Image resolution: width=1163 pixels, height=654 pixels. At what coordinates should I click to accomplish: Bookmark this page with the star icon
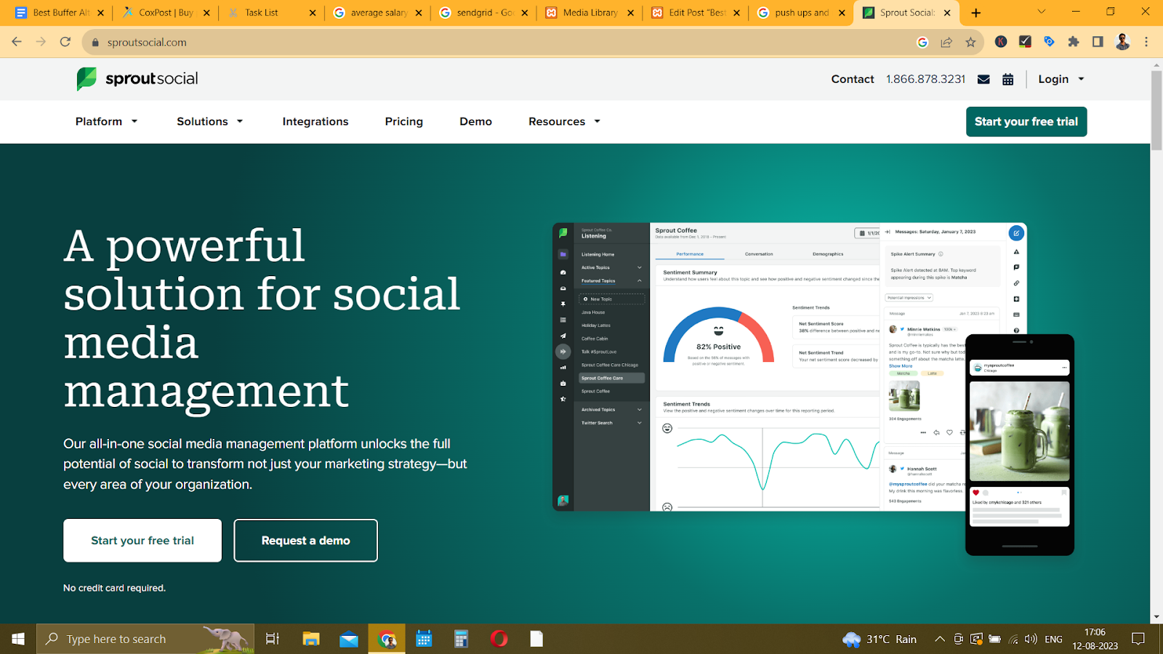tap(970, 42)
